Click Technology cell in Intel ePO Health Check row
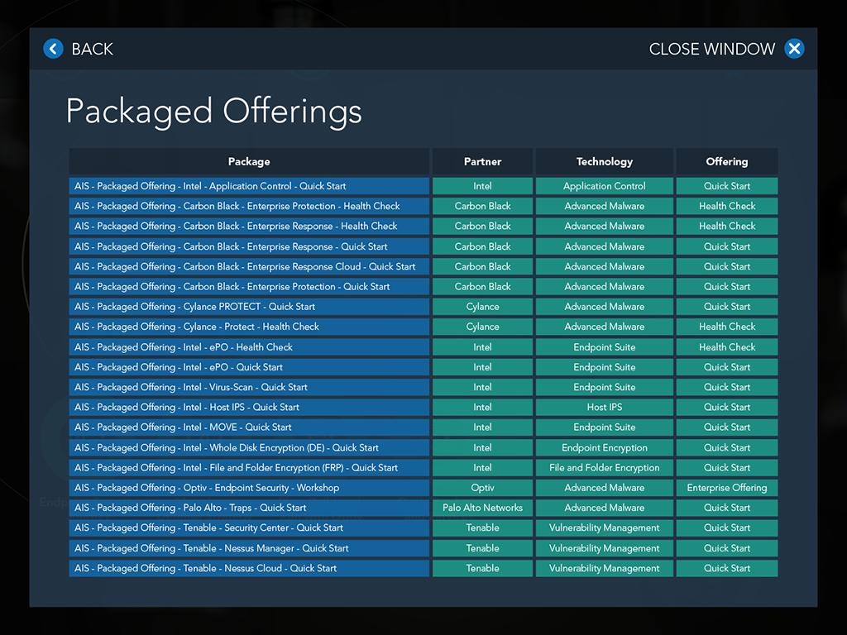Image resolution: width=847 pixels, height=635 pixels. [605, 346]
